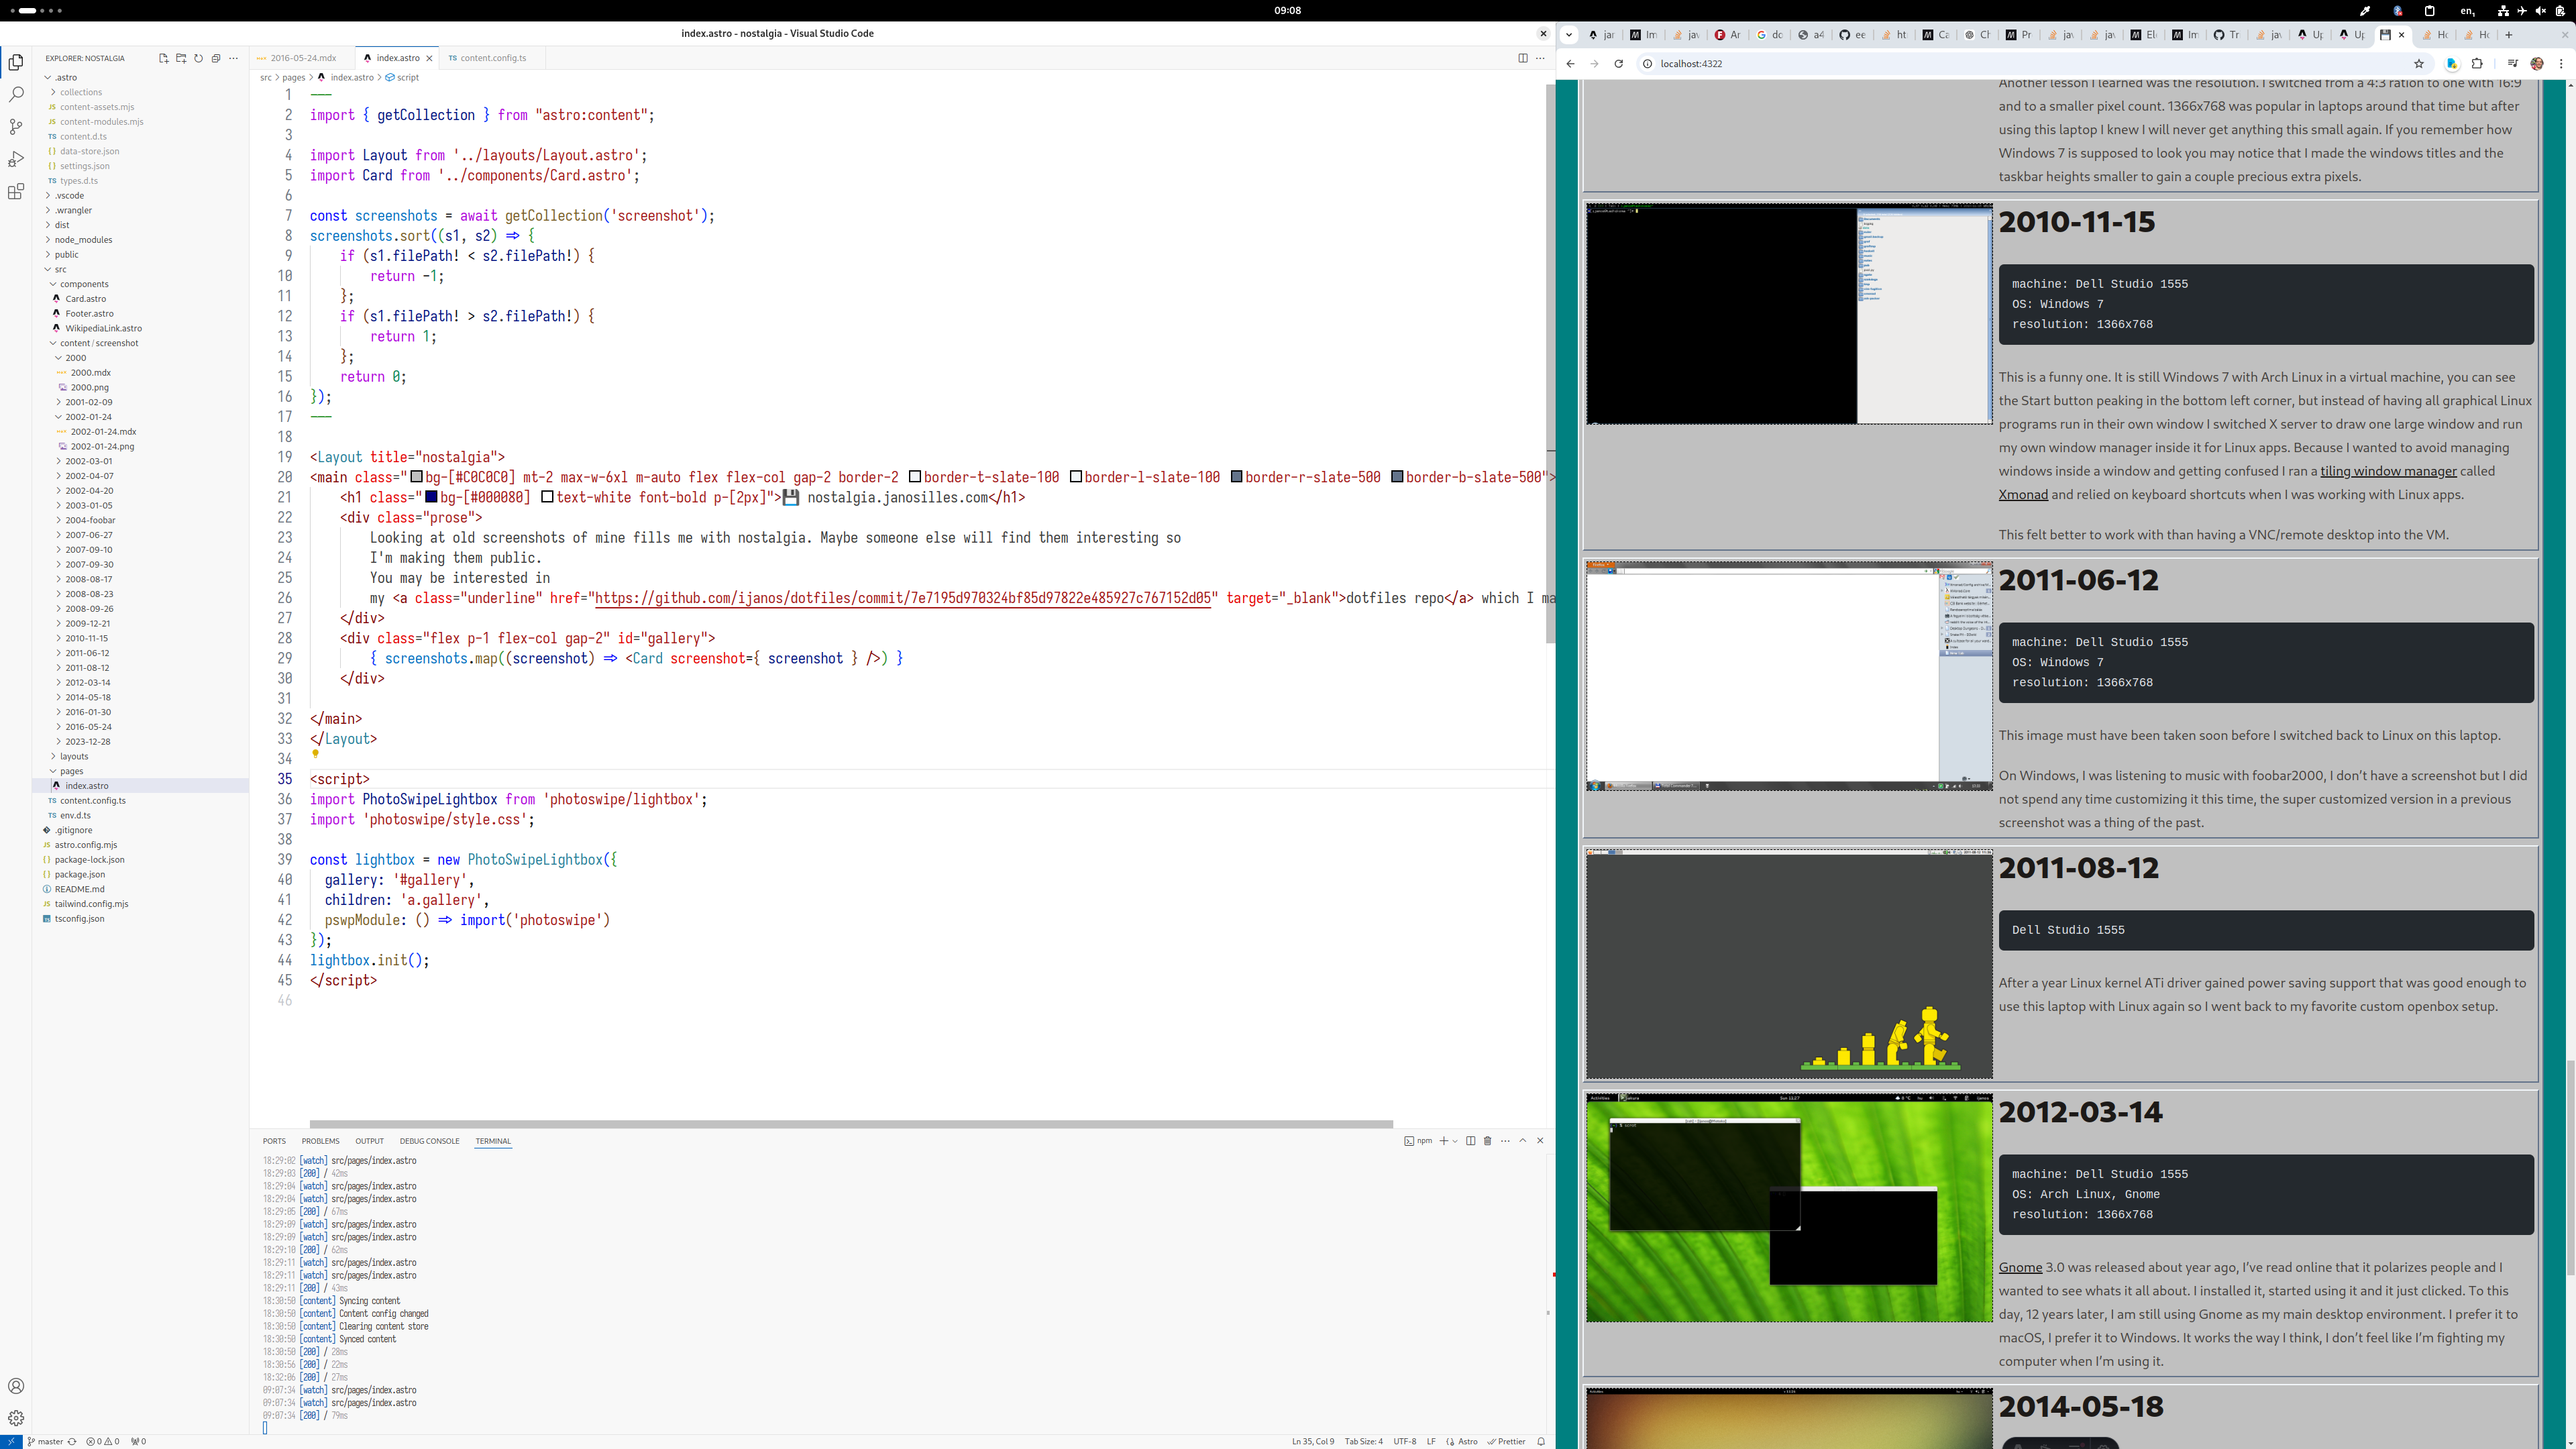Screen dimensions: 2576x1449
Task: Expand the node_modules folder
Action: point(83,240)
